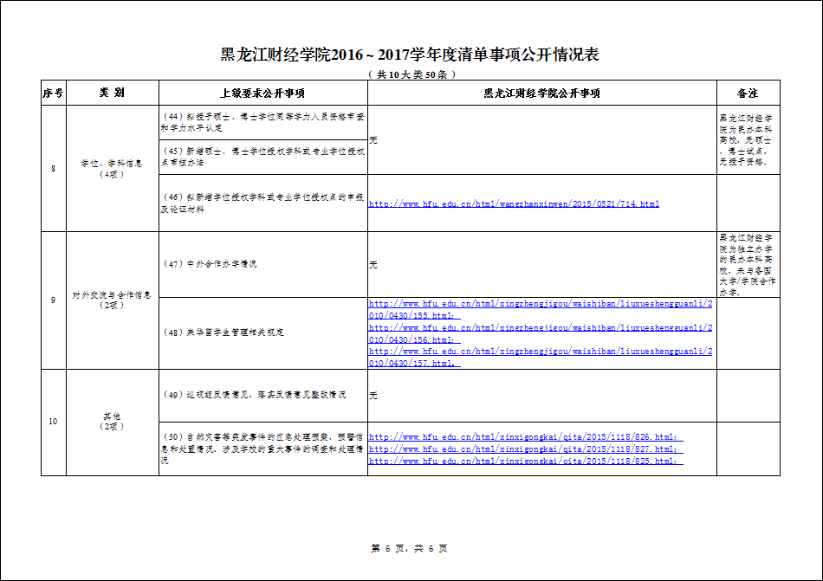823x581 pixels.
Task: Click item (47) 中外合作办学情况
Action: pyautogui.click(x=211, y=264)
